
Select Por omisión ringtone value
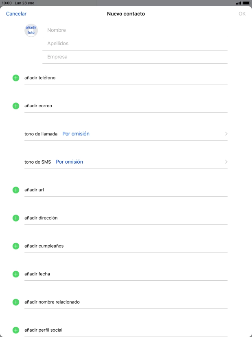coord(76,134)
